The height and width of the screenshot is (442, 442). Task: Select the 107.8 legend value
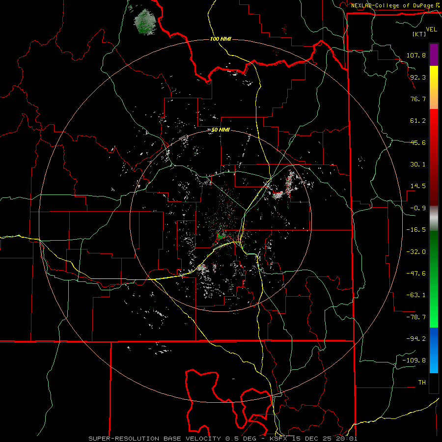(x=416, y=55)
